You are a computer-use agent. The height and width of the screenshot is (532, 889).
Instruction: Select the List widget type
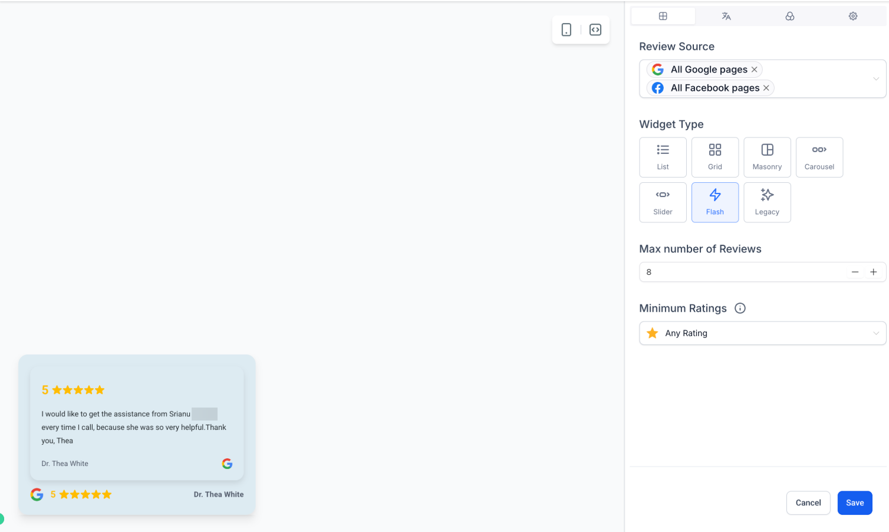[x=663, y=157]
